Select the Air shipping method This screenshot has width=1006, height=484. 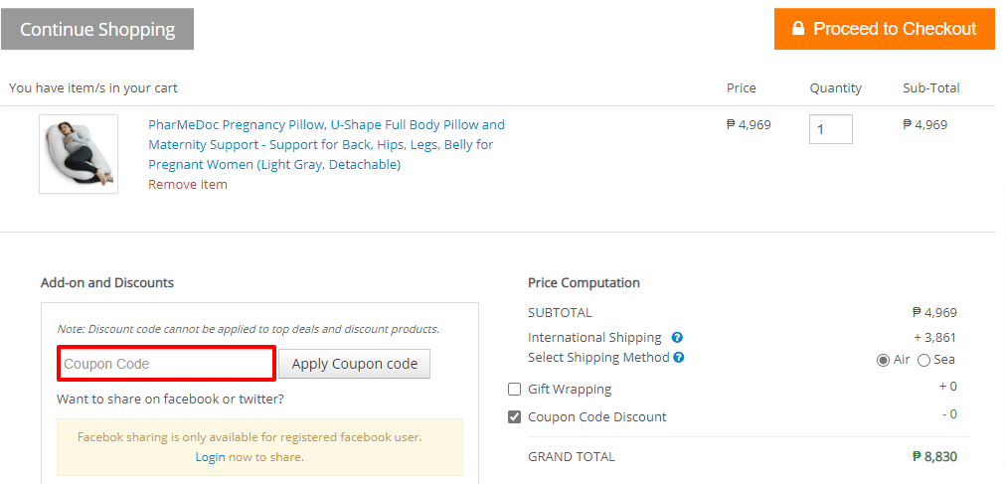tap(883, 361)
